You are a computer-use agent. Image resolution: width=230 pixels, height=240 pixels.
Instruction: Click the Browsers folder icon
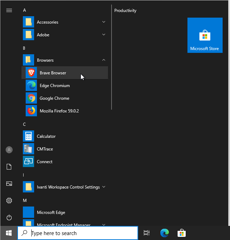pos(28,60)
